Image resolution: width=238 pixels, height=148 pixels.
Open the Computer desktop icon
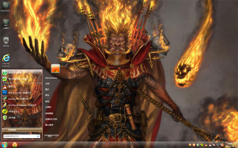6,24
